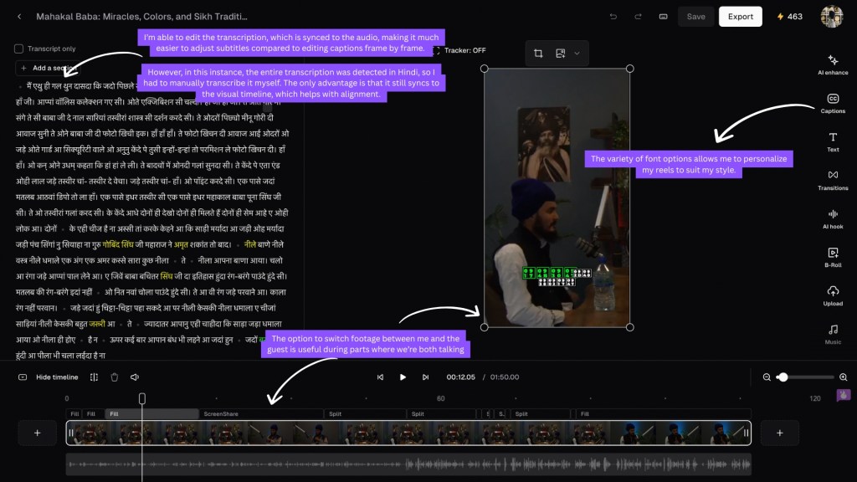Select the Text tool

(833, 141)
